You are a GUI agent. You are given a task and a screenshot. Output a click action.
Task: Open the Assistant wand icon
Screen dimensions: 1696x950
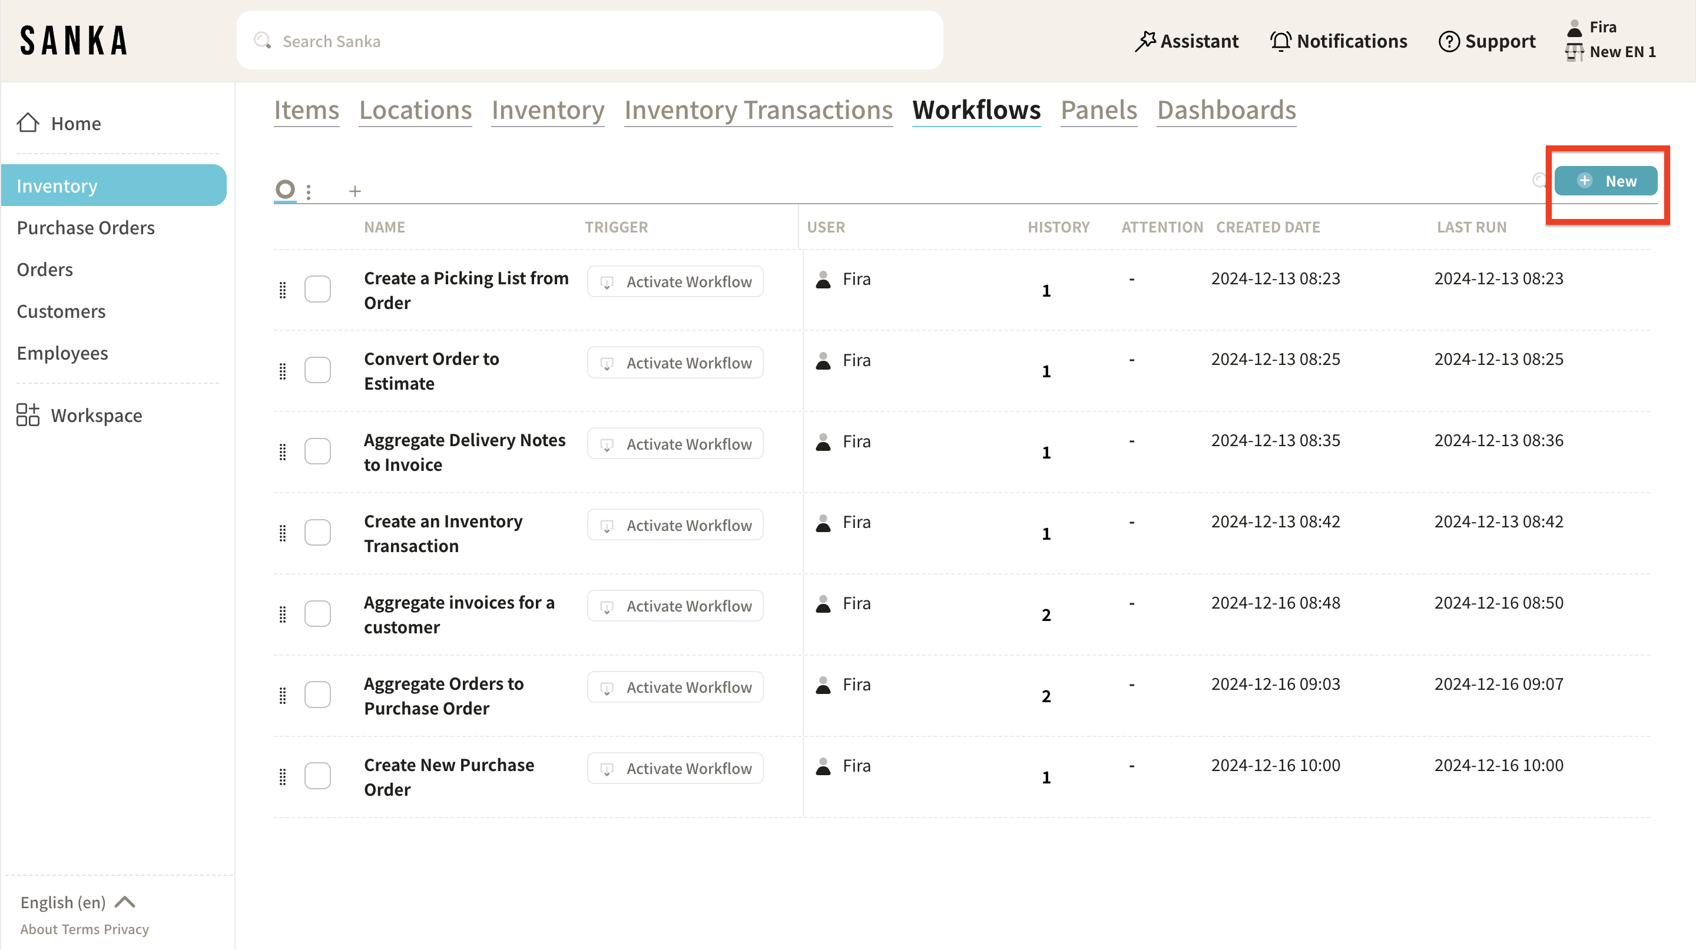click(x=1145, y=41)
